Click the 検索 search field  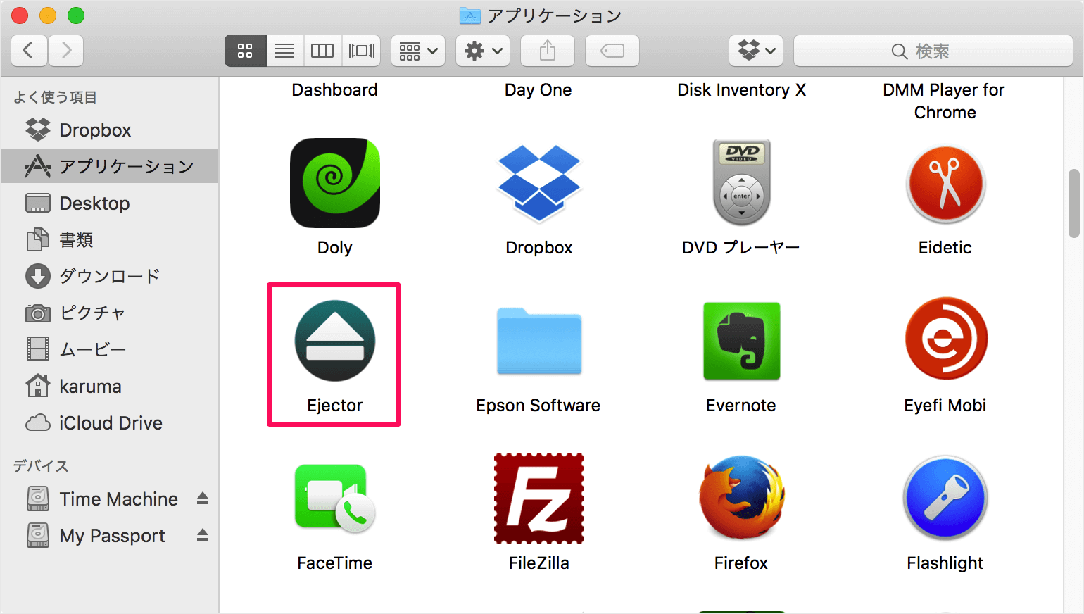[x=933, y=51]
